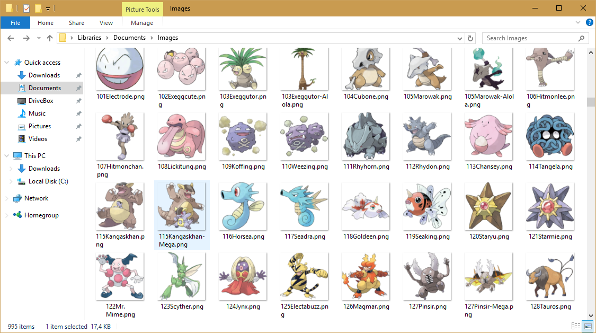This screenshot has width=596, height=333.
Task: Go forward with the Forward arrow
Action: pos(26,38)
